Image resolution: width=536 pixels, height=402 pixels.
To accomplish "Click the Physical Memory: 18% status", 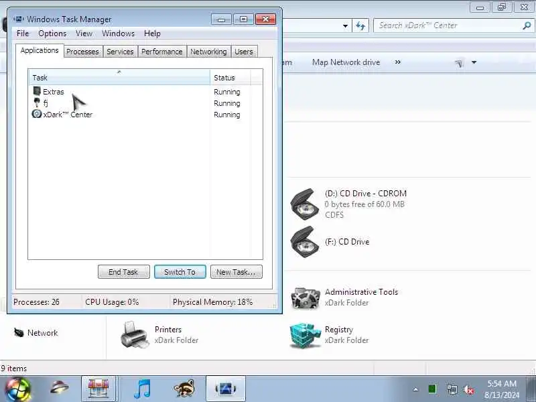I will coord(212,302).
